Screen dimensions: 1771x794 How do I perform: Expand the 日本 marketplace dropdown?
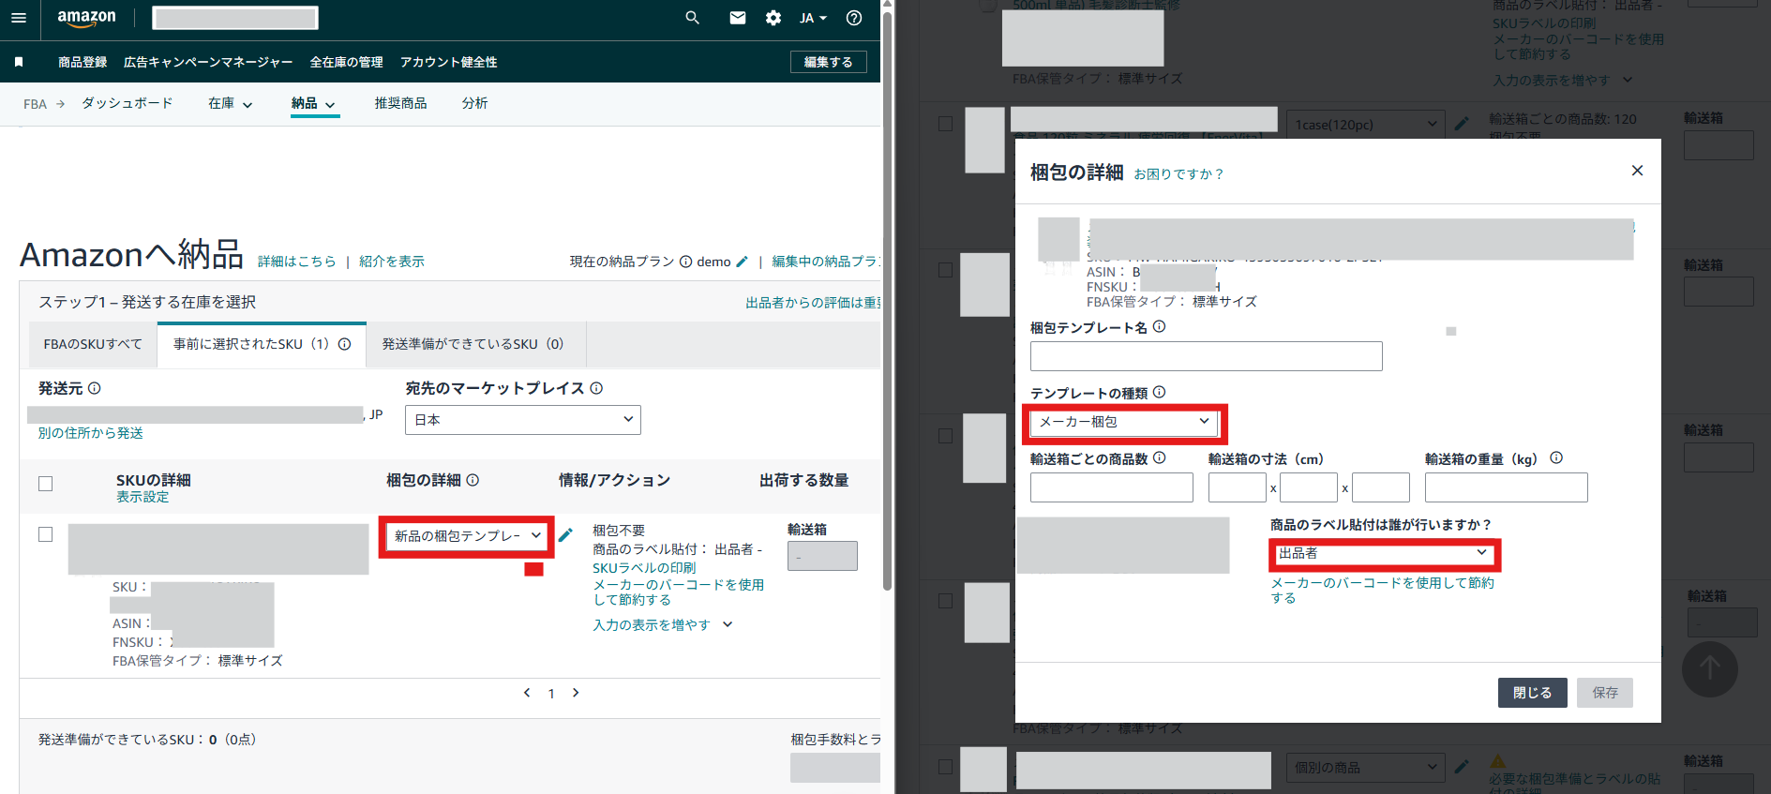(x=522, y=420)
